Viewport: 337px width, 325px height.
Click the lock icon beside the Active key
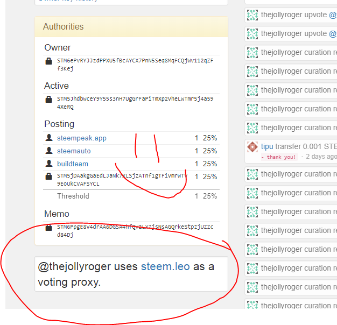point(49,99)
